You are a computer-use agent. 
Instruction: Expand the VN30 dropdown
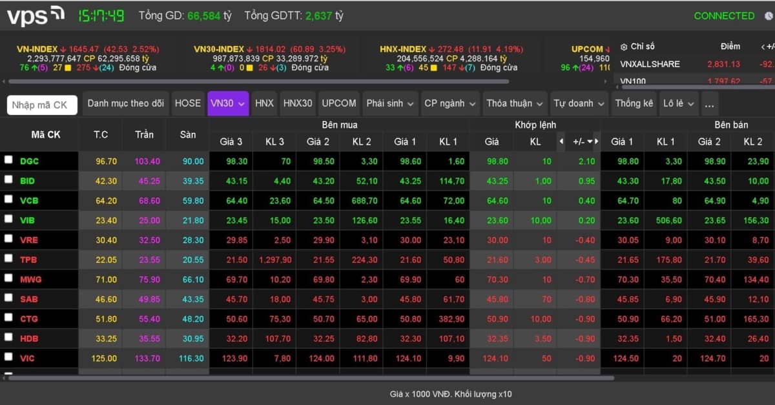[x=228, y=103]
